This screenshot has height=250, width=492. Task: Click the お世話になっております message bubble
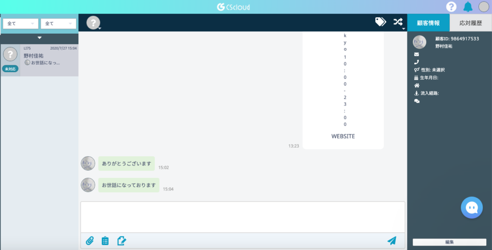point(129,185)
